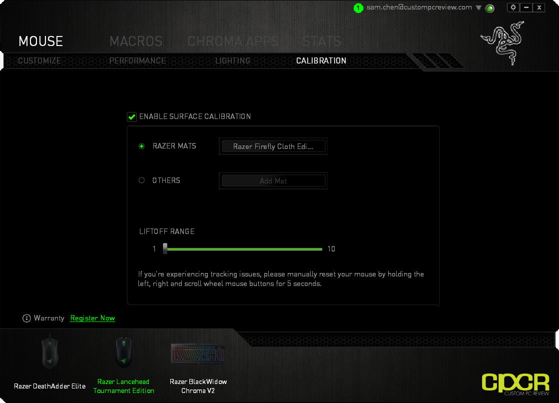Click the warranty info icon

point(26,318)
